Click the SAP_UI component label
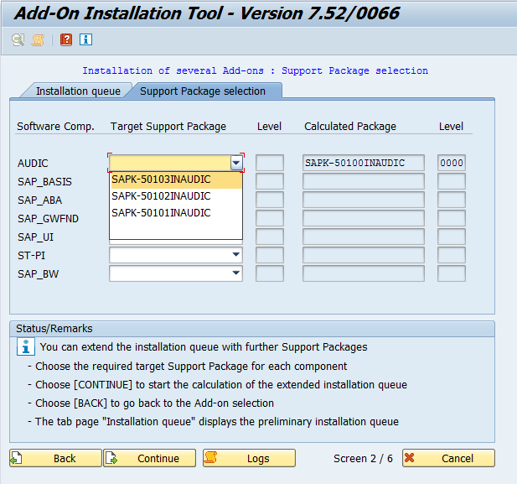The height and width of the screenshot is (484, 517). pos(35,237)
